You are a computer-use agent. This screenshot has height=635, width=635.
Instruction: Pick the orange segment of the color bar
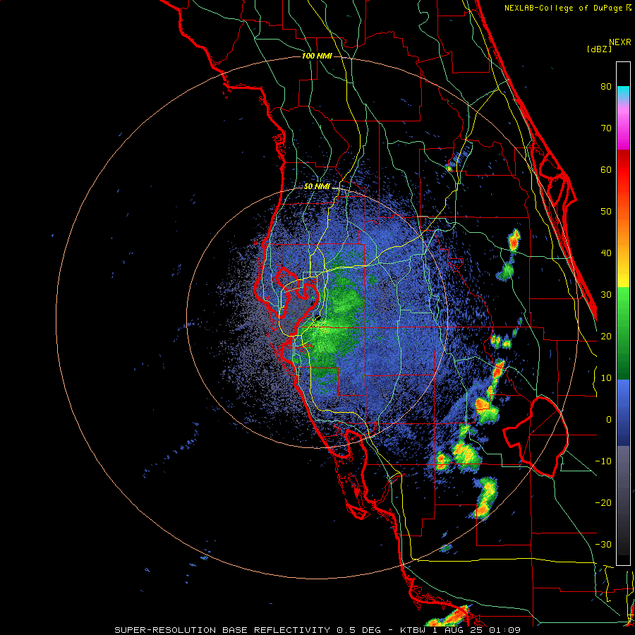(x=623, y=226)
